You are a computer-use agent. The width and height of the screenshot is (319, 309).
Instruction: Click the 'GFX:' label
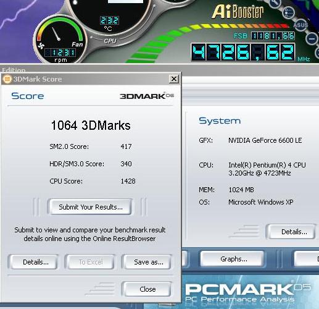point(205,140)
